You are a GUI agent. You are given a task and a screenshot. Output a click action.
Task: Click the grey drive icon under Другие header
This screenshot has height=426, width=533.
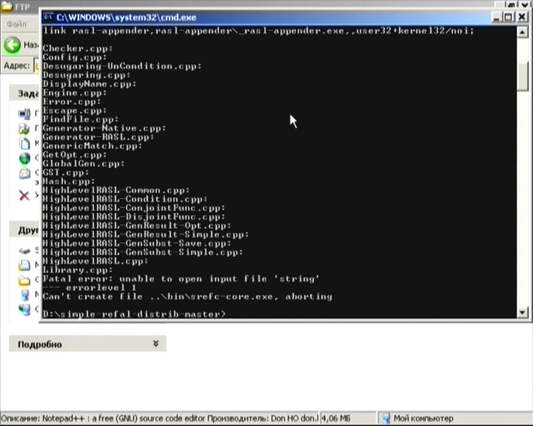click(x=25, y=251)
